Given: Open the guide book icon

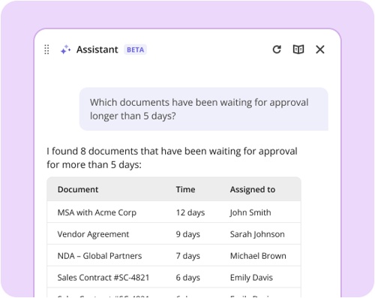Looking at the screenshot, I should (298, 50).
